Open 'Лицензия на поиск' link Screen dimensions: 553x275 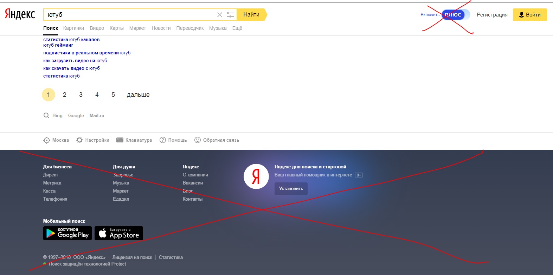132,257
